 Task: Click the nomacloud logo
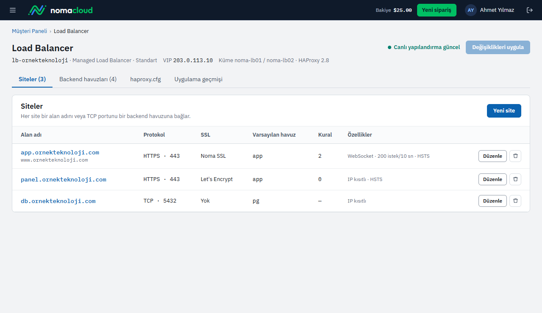[60, 10]
